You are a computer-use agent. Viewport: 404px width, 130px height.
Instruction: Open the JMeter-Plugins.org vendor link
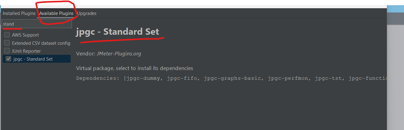pos(119,54)
